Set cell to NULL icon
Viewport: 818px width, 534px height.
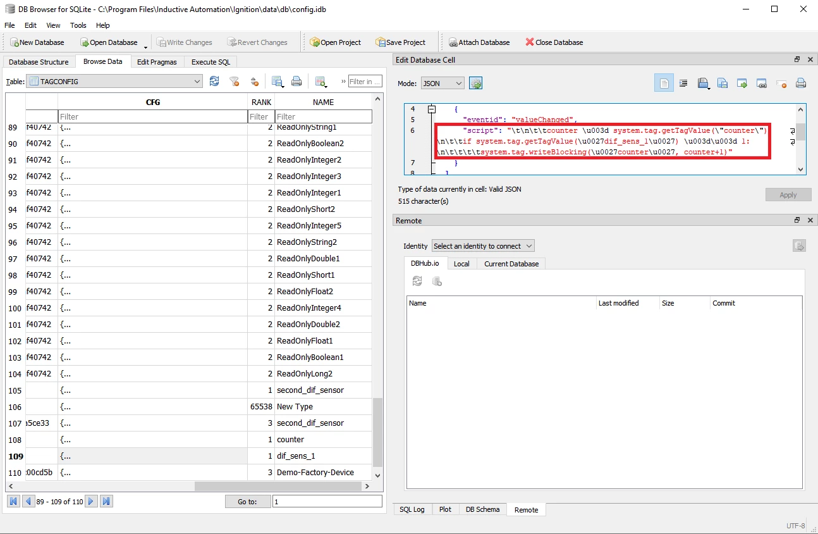click(x=781, y=83)
